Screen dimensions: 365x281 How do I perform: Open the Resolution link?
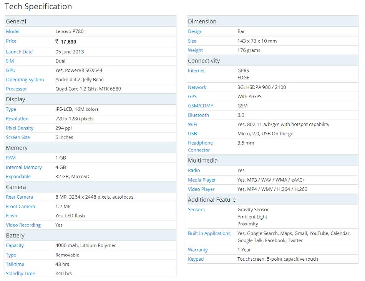[17, 119]
